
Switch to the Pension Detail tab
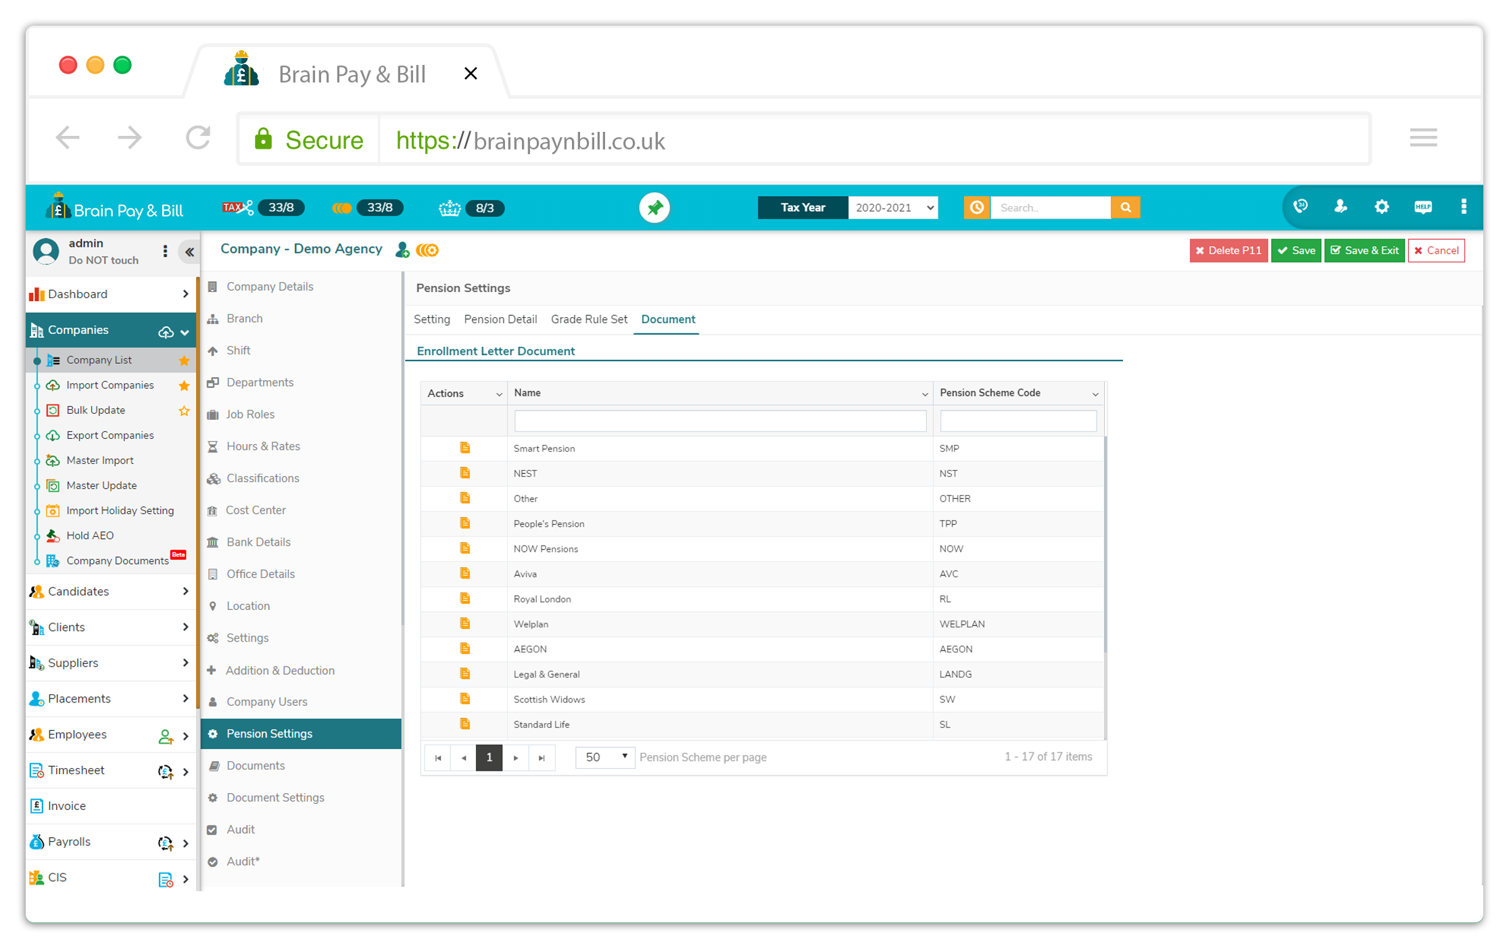[500, 319]
